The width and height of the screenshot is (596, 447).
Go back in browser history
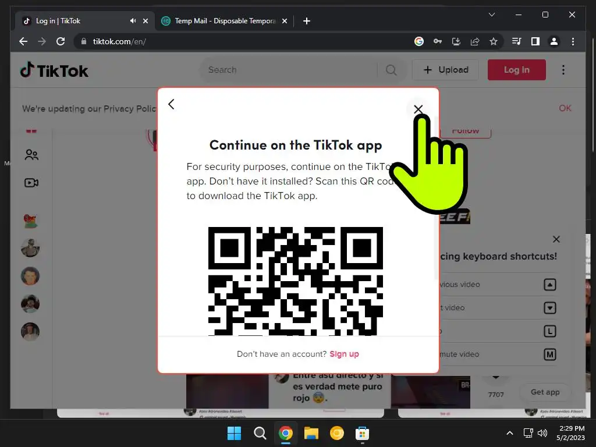pos(23,41)
